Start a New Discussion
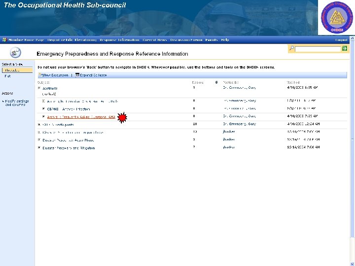 pos(56,75)
